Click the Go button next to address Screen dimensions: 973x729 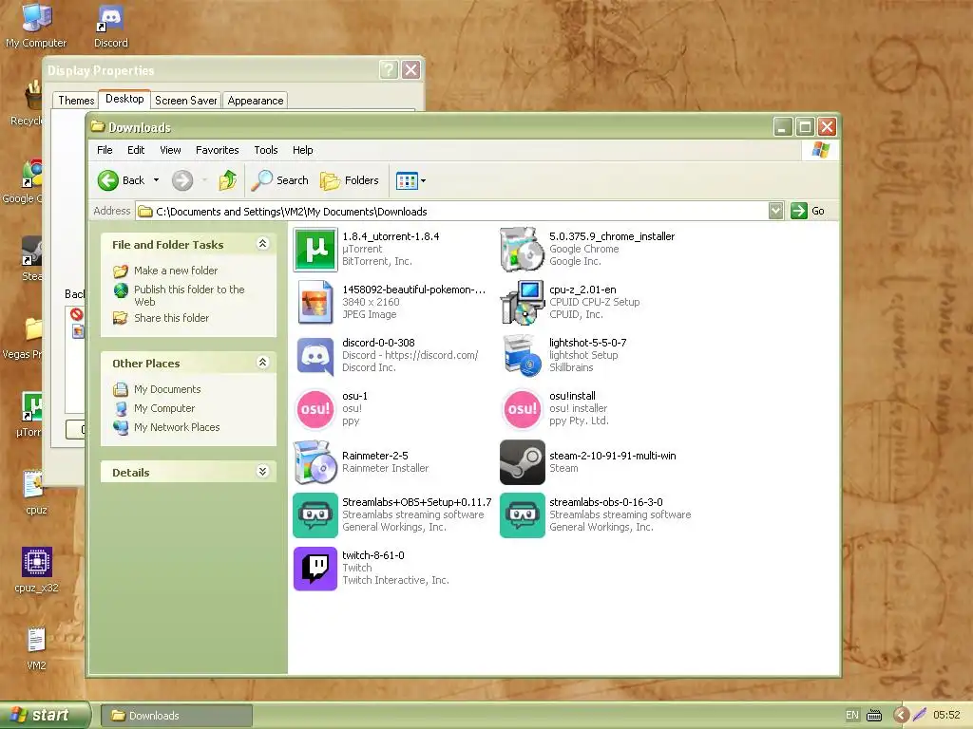pos(808,211)
